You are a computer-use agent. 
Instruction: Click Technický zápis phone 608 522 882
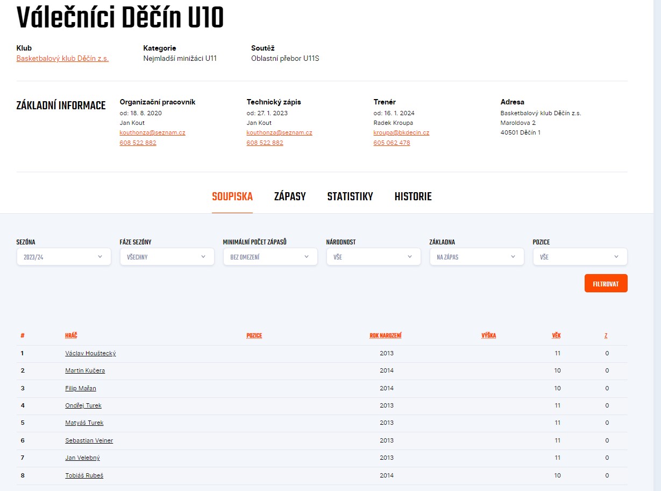coord(265,143)
